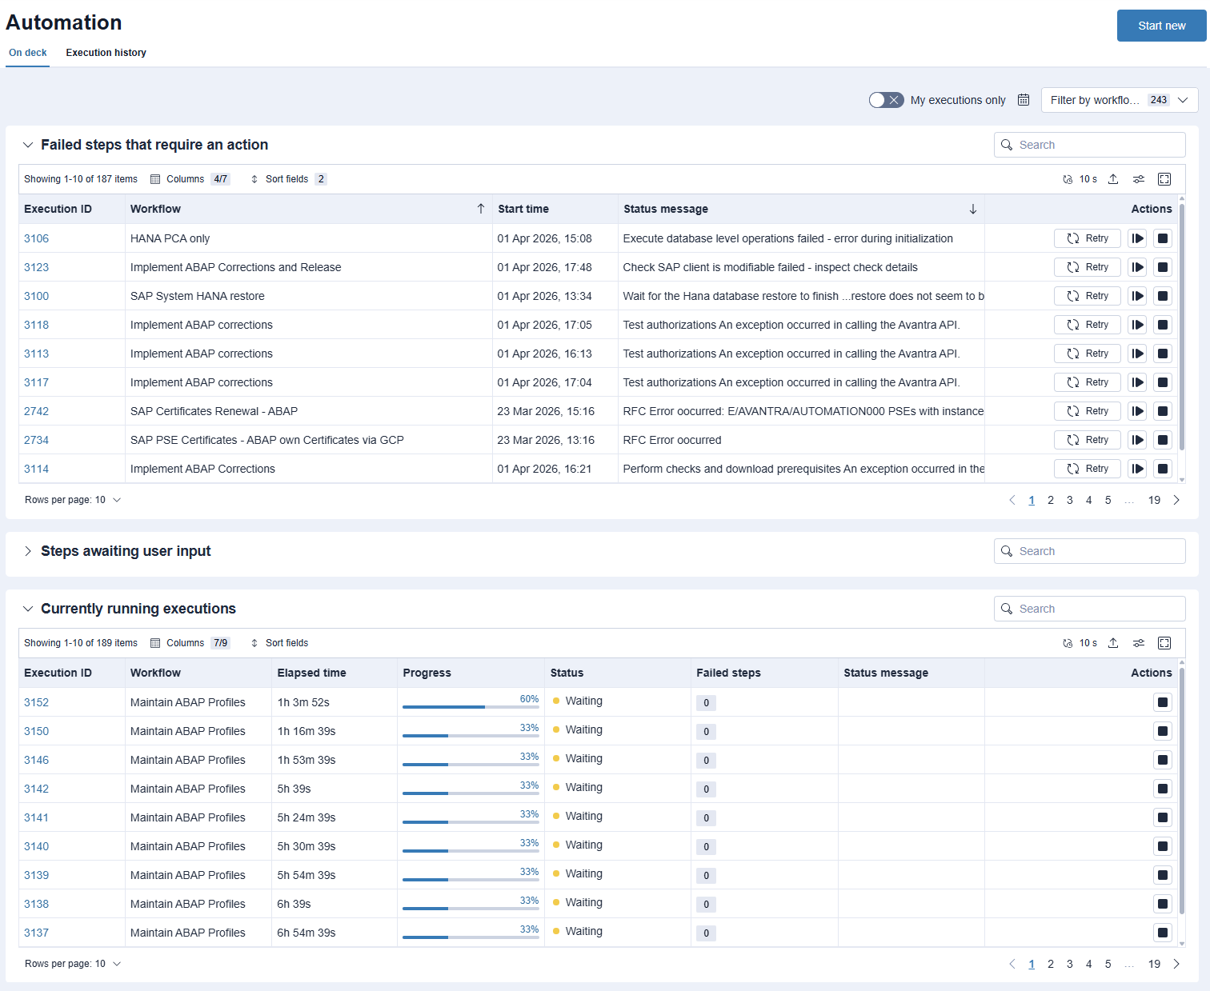Screen dimensions: 1210x991
Task: Toggle My executions only switch
Action: [x=886, y=100]
